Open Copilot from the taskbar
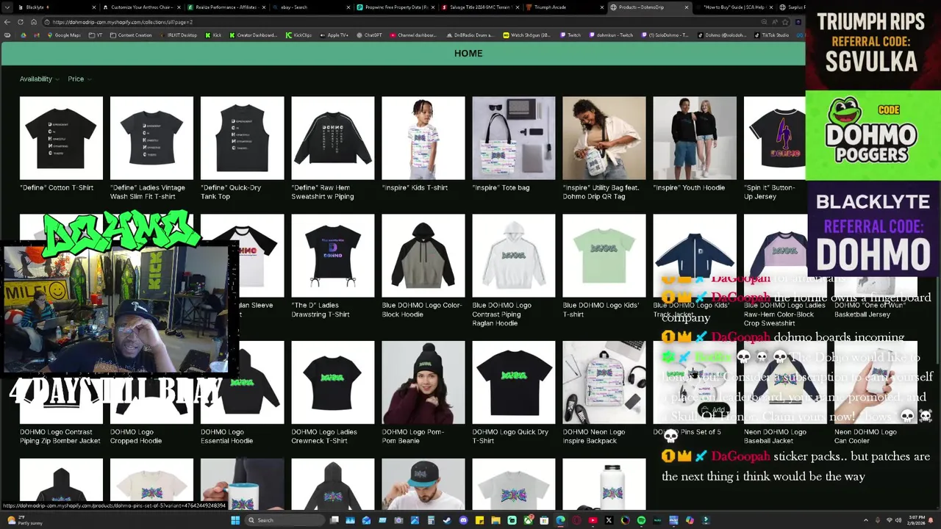 (x=690, y=520)
